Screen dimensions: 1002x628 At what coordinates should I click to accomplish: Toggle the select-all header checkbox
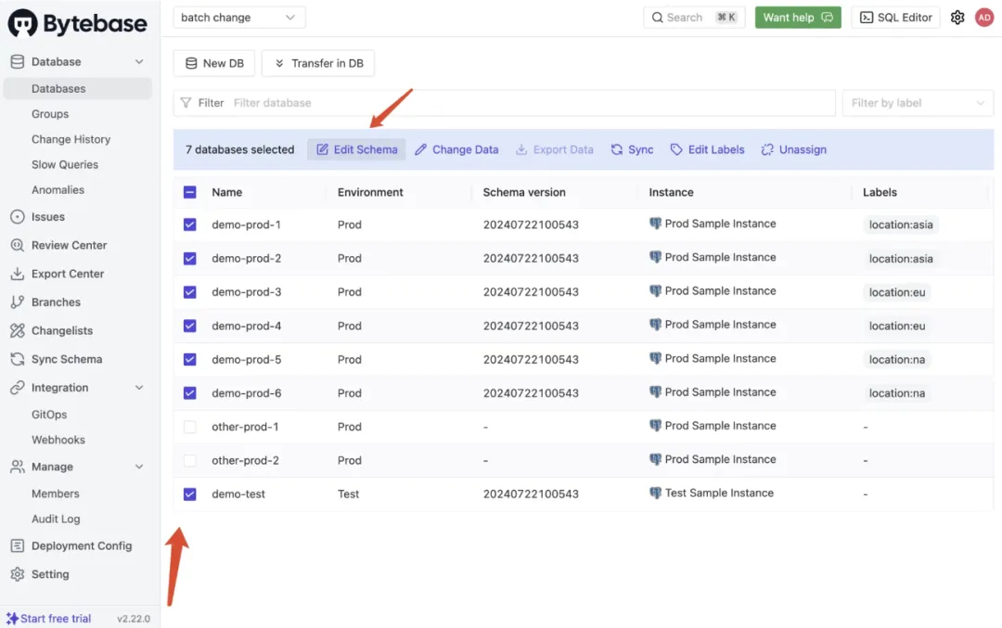[x=190, y=192]
